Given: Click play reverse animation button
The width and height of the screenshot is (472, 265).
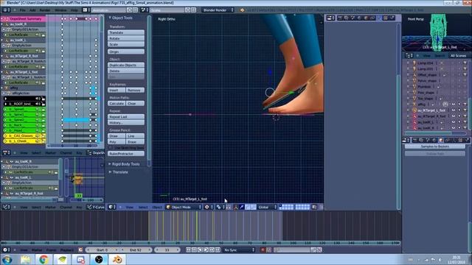Looking at the screenshot, I should [200, 250].
